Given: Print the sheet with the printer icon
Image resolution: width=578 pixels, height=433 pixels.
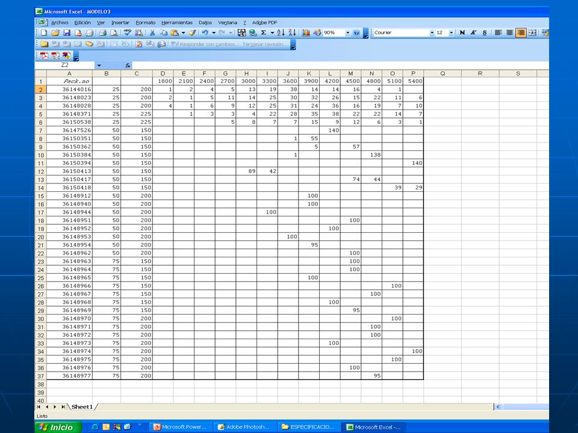Looking at the screenshot, I should pos(102,32).
